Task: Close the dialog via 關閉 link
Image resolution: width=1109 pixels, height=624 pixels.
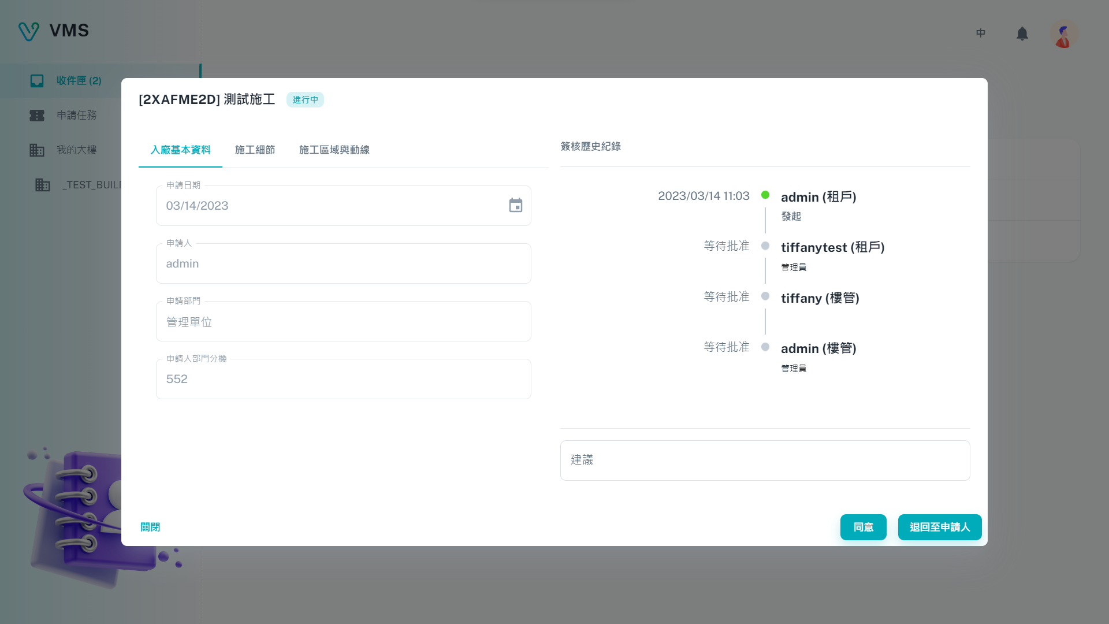Action: 150,527
